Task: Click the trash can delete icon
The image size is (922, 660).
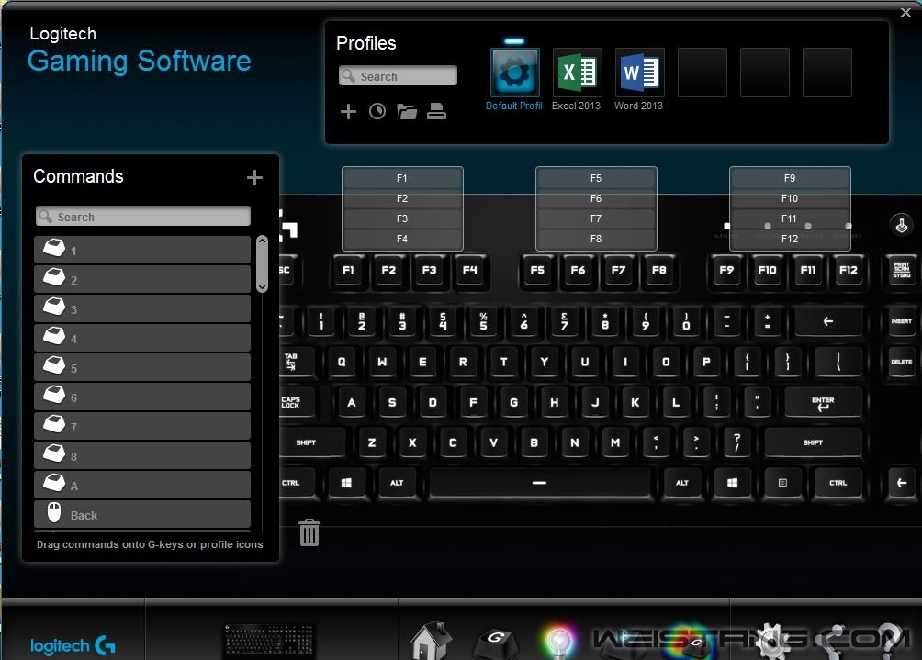Action: [x=309, y=532]
